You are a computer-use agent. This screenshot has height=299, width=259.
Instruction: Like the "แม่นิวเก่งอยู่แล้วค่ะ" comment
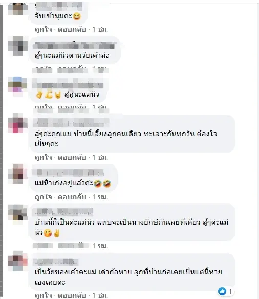[x=44, y=197]
